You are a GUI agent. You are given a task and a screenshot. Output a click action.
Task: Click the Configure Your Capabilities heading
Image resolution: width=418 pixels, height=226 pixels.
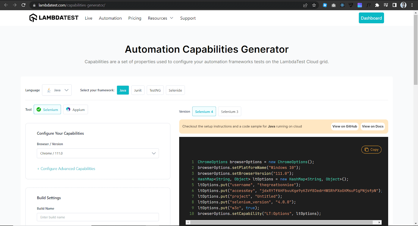60,133
